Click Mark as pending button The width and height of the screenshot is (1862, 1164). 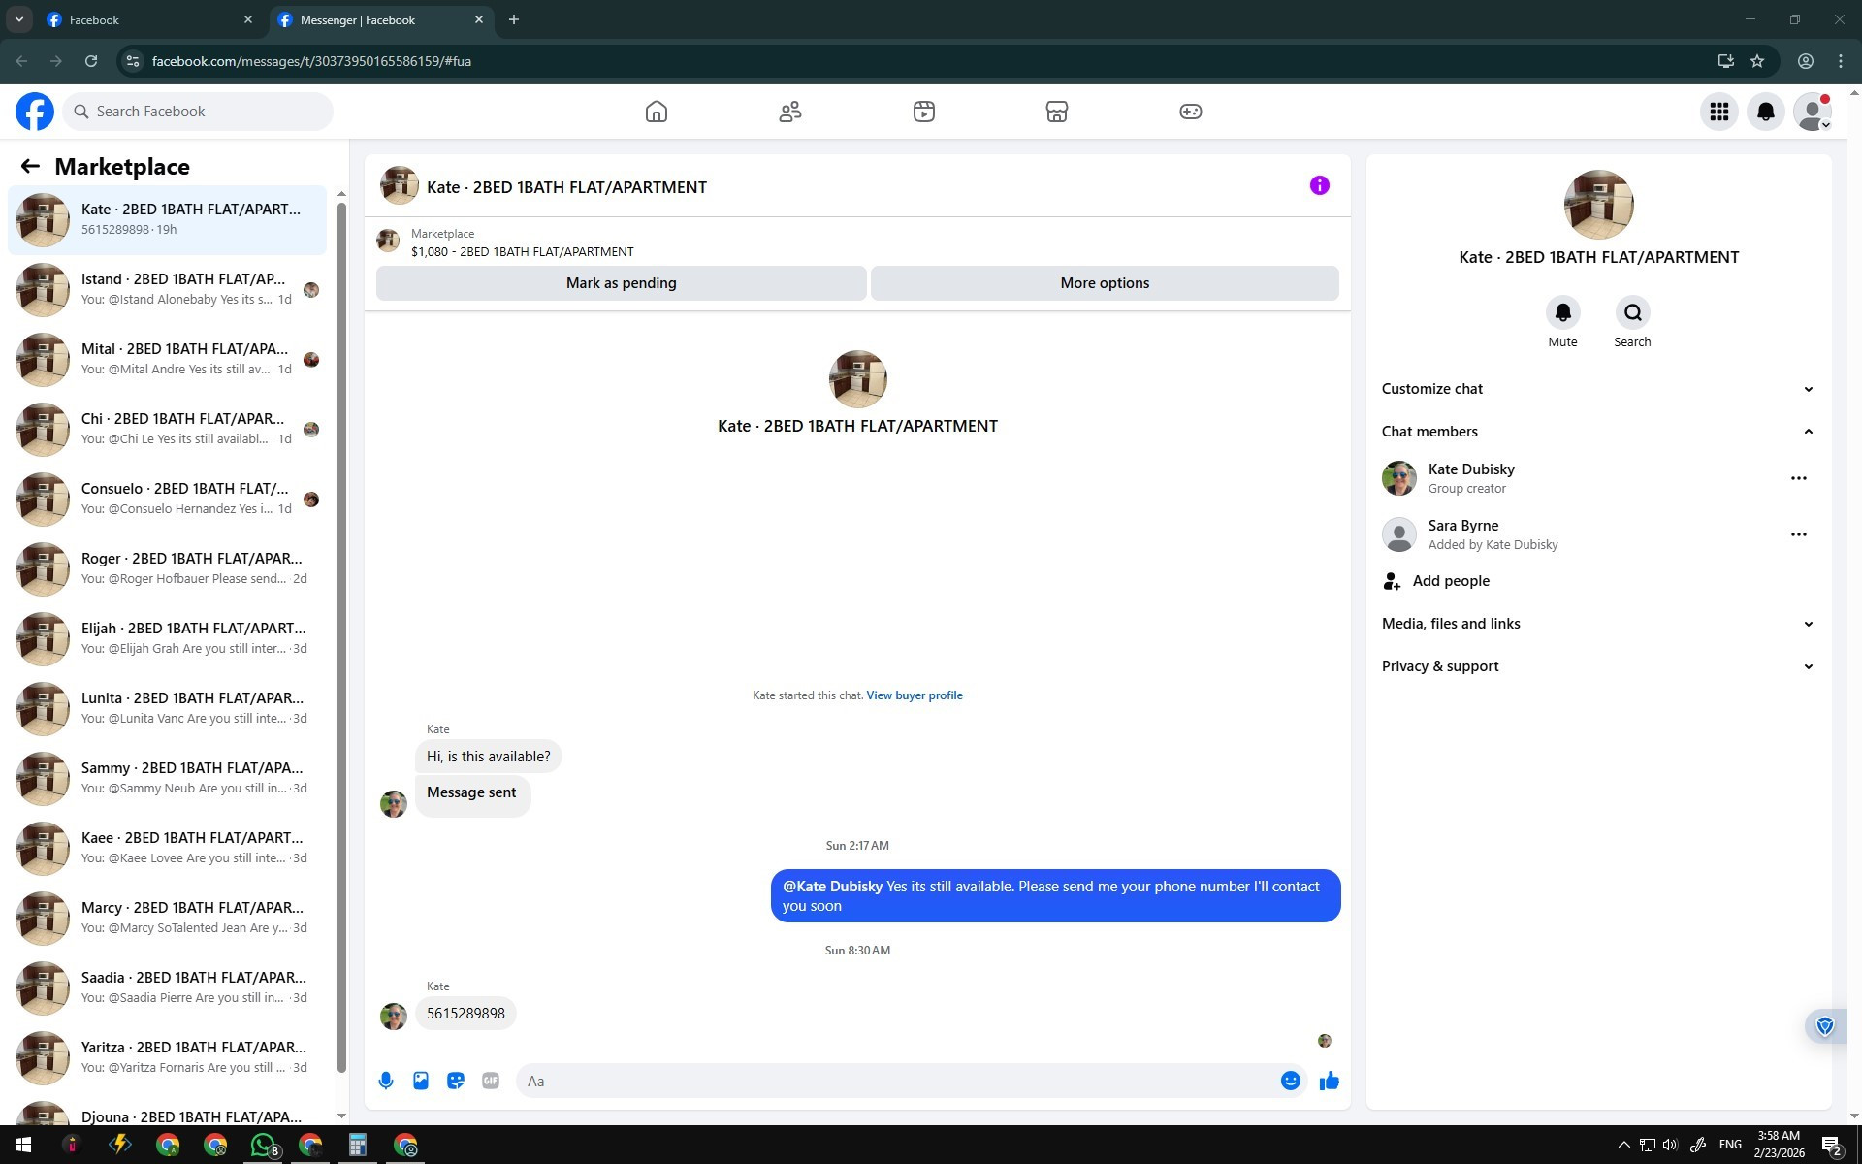coord(622,283)
